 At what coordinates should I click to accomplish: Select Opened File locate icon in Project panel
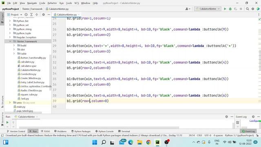26,15
